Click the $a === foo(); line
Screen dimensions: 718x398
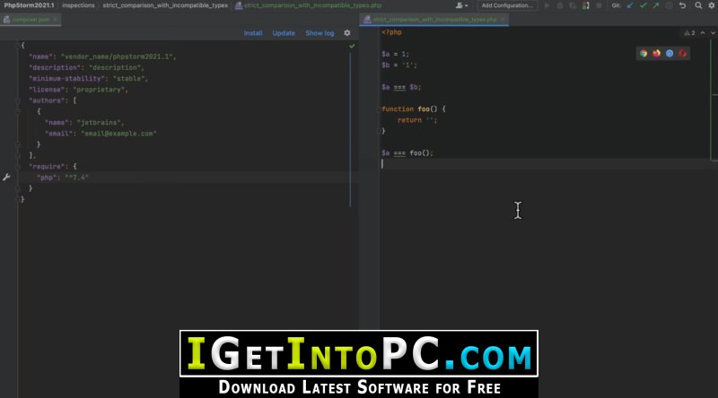coord(407,152)
